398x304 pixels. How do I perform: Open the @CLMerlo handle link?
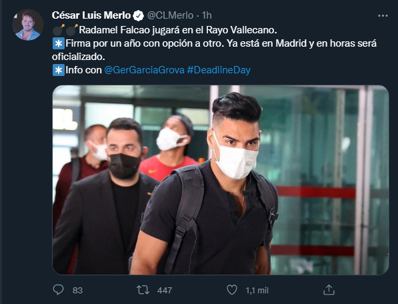pos(170,15)
